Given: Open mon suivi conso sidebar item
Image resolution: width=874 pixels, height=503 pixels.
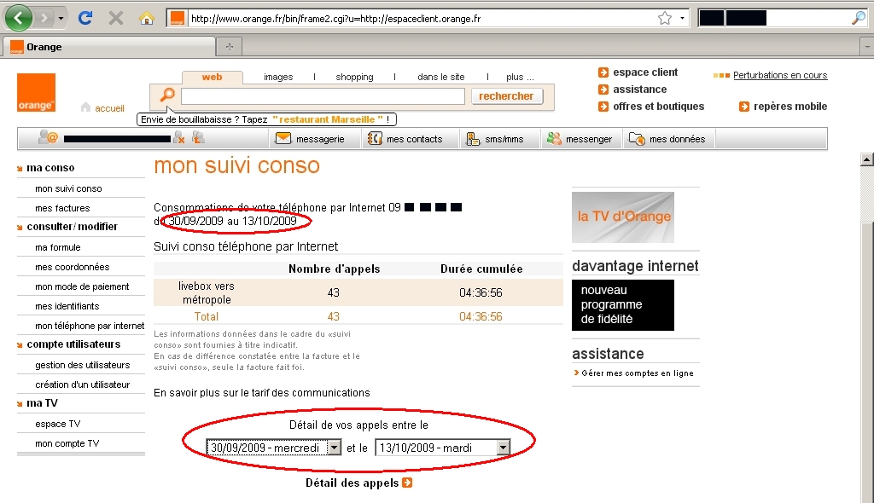Looking at the screenshot, I should (x=68, y=188).
